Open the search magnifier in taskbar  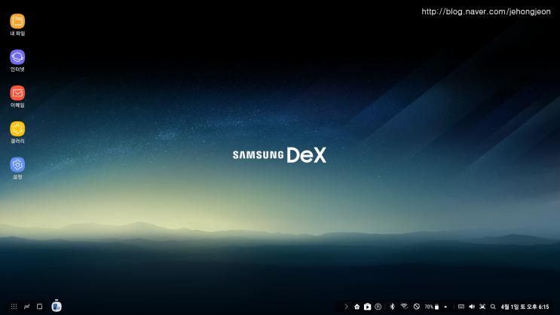tap(493, 307)
